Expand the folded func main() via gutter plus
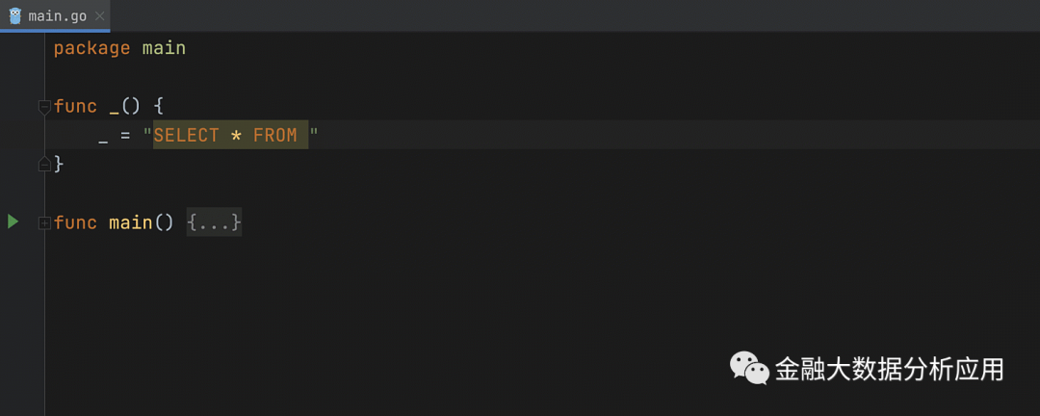 pos(44,223)
